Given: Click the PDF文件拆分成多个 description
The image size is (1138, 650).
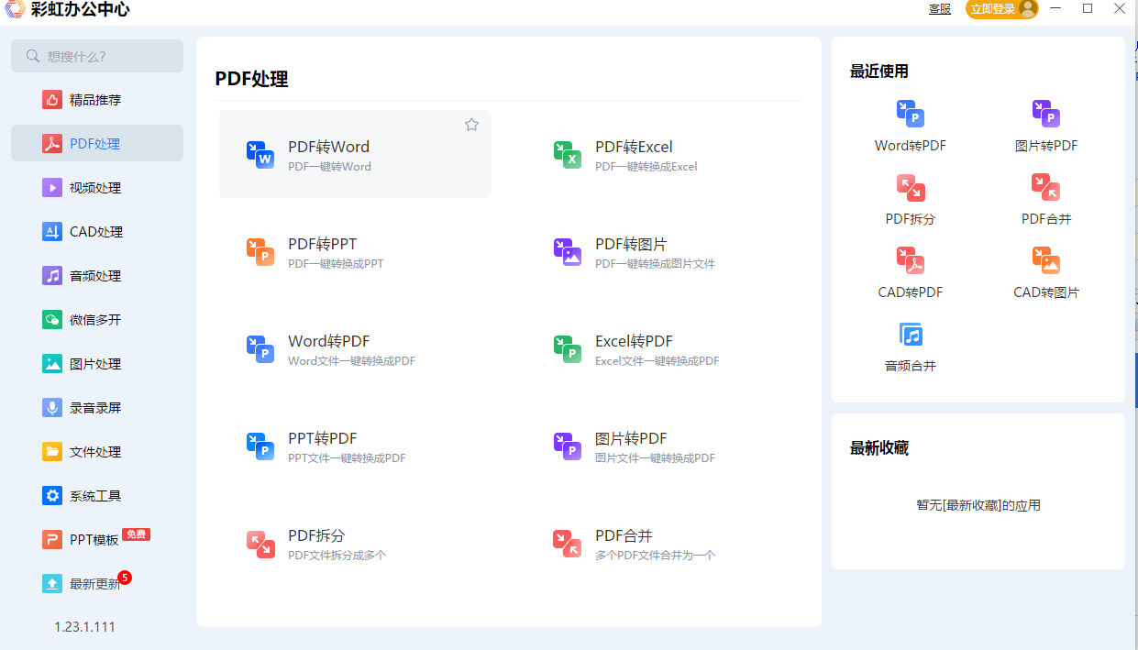Looking at the screenshot, I should click(x=337, y=556).
